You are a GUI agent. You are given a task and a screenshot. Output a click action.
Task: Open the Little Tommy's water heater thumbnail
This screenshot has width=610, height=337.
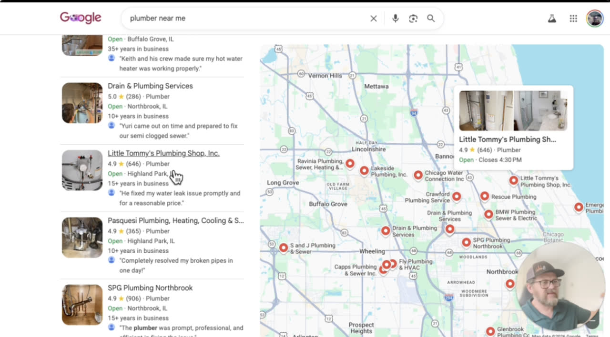coord(82,170)
